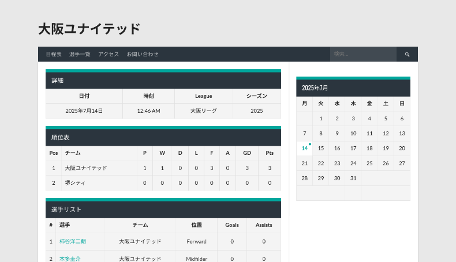This screenshot has width=456, height=262.
Task: Sort standings by the Pts column header
Action: pyautogui.click(x=270, y=153)
